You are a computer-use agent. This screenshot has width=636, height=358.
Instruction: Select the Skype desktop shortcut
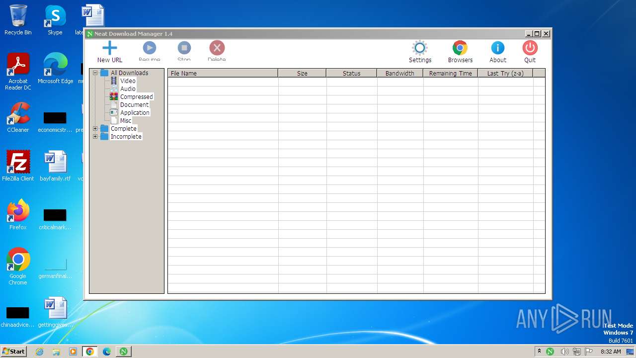tap(55, 20)
